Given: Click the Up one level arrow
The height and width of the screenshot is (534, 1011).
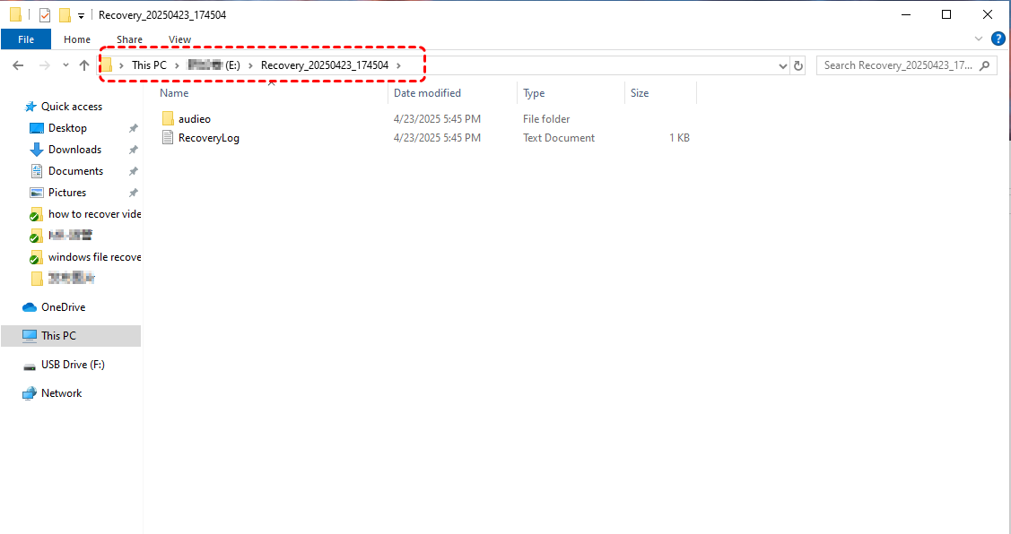Looking at the screenshot, I should [84, 65].
